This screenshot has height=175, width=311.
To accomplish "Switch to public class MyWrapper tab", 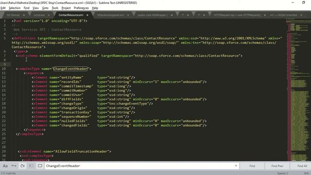I will click(153, 15).
